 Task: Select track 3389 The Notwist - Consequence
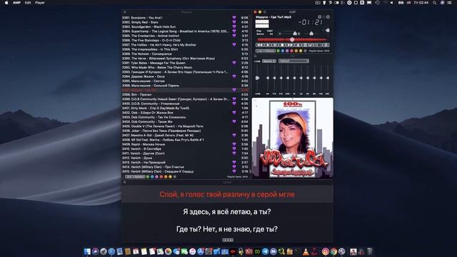(186, 54)
